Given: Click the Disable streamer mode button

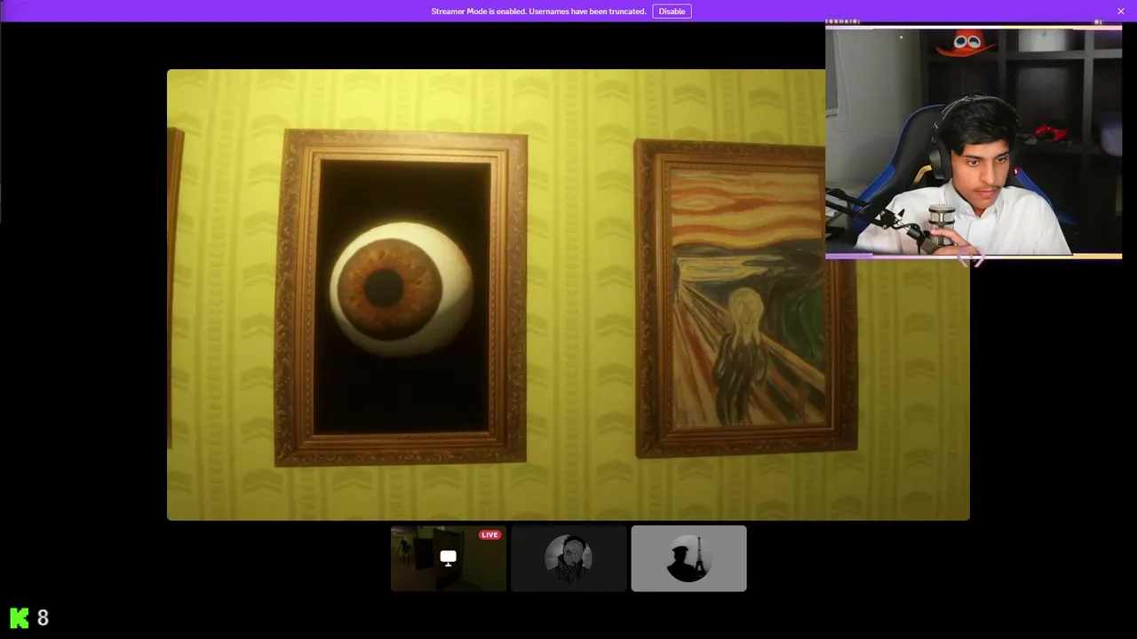Looking at the screenshot, I should click(672, 12).
